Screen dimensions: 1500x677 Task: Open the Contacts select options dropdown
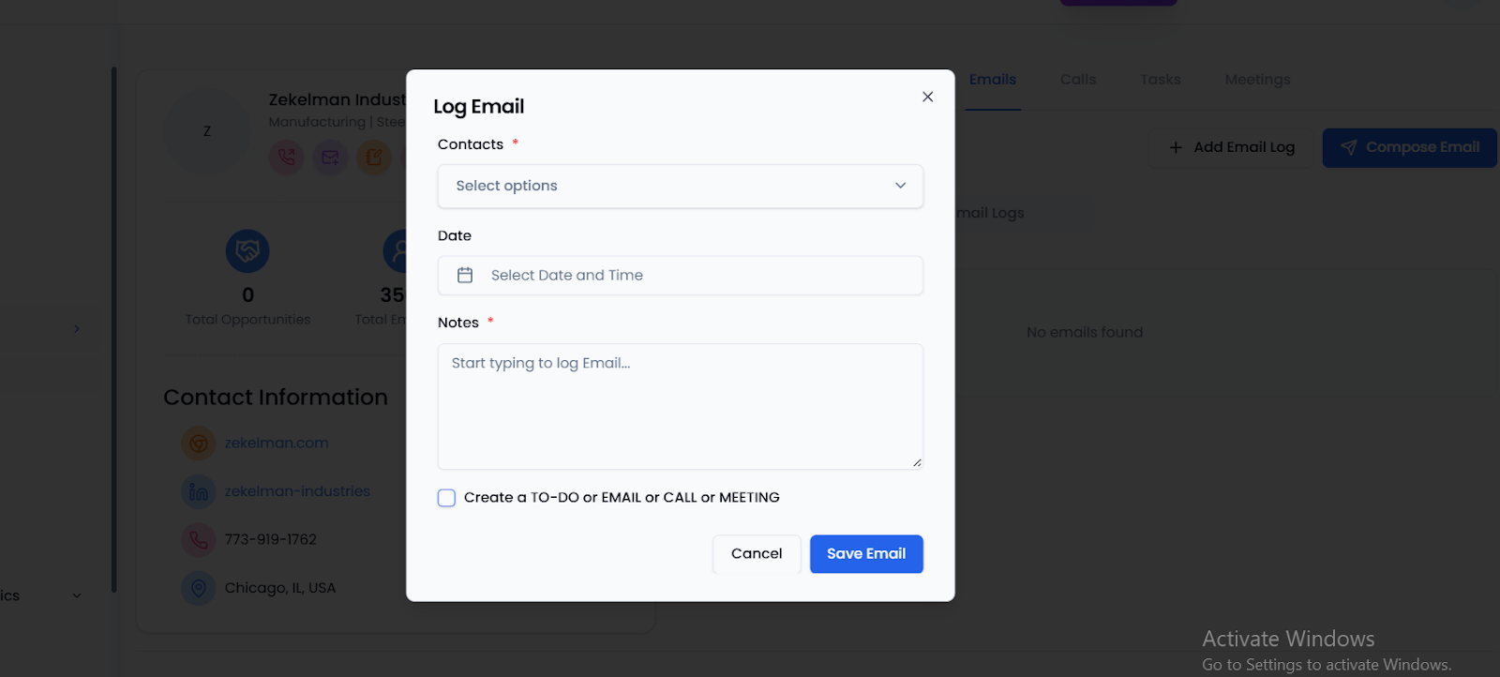pos(680,186)
